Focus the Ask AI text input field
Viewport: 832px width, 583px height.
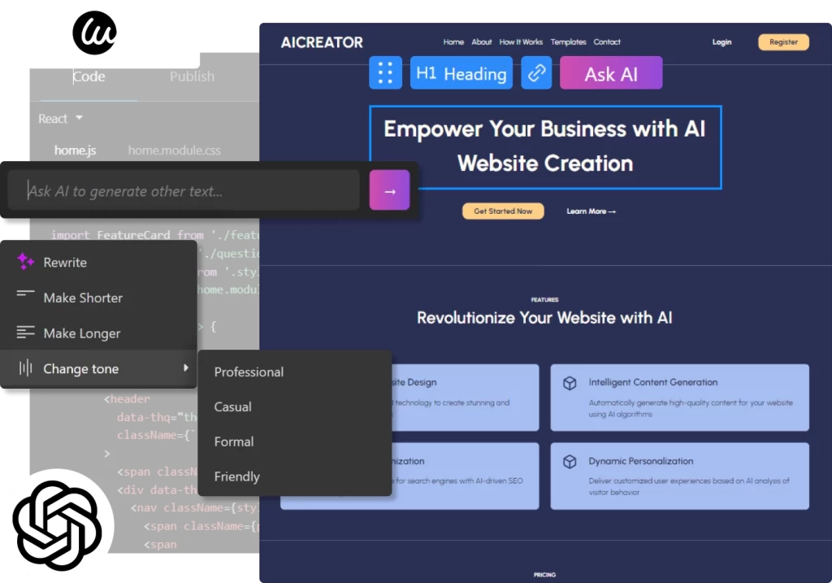click(184, 190)
